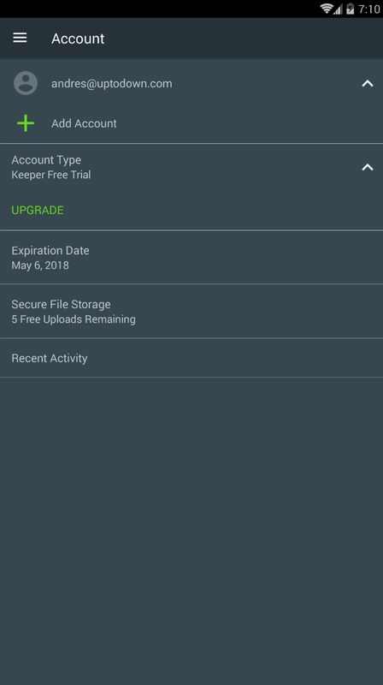Image resolution: width=383 pixels, height=685 pixels.
Task: Tap the battery status icon
Action: pos(350,9)
